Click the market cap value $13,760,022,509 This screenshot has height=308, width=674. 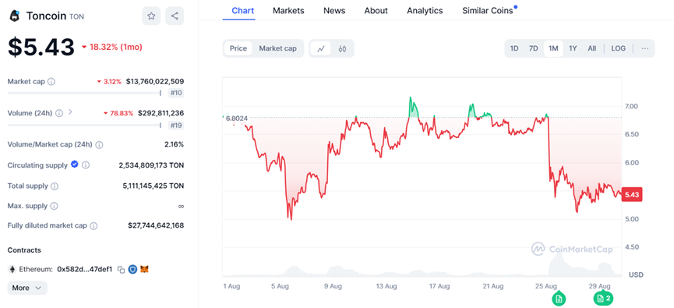pos(155,81)
